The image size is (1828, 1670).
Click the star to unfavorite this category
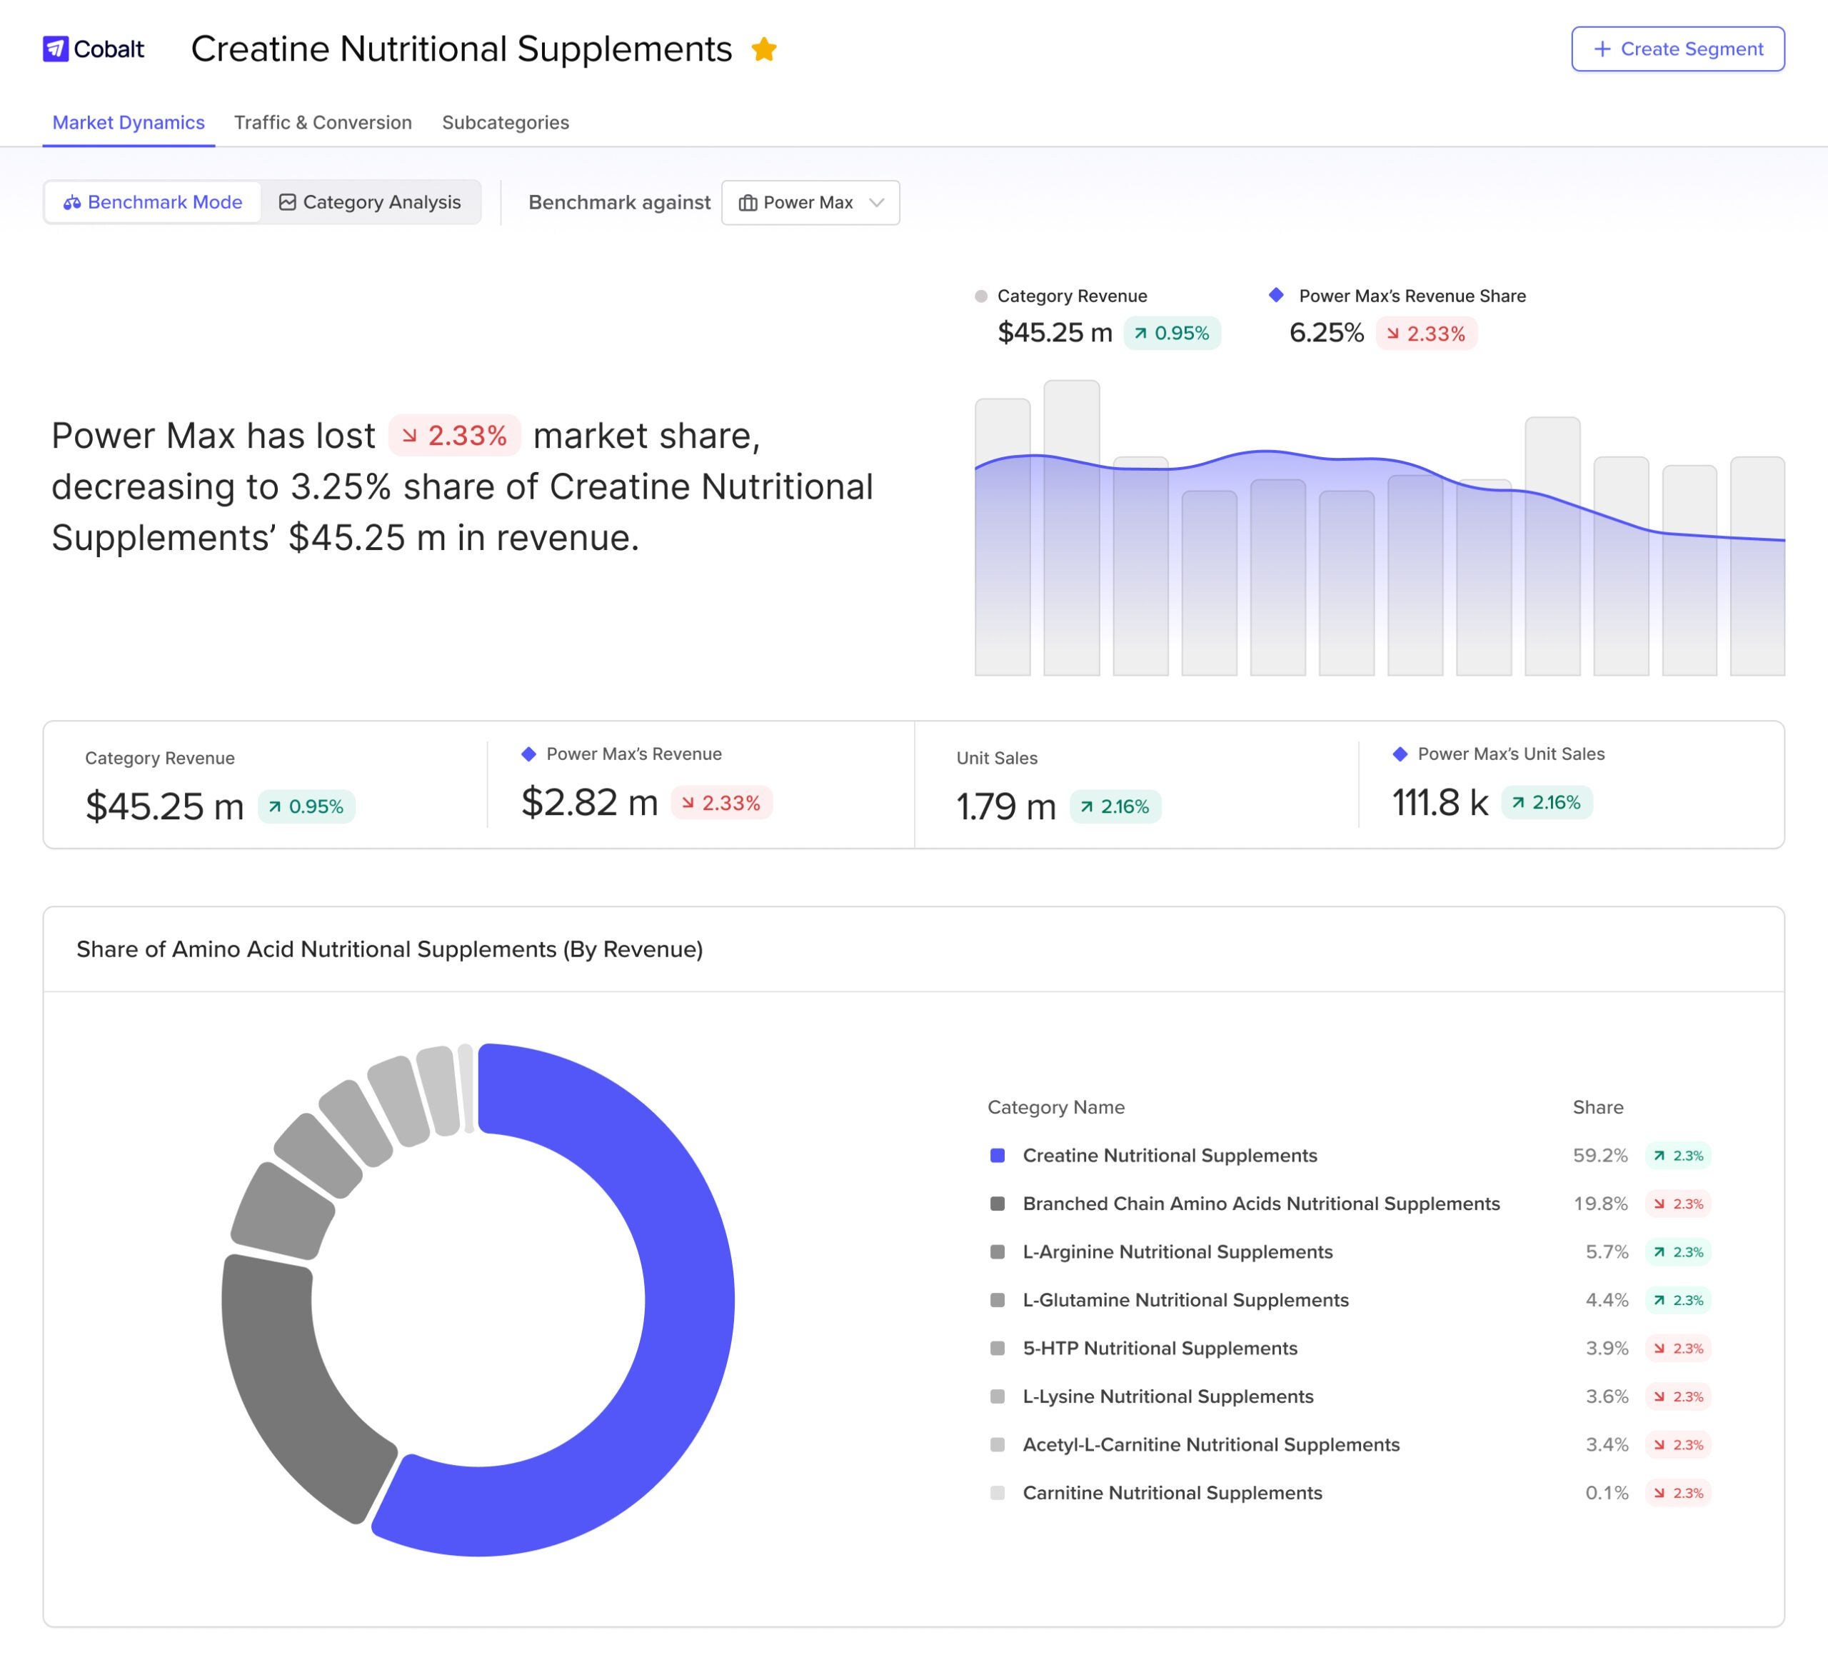coord(764,49)
